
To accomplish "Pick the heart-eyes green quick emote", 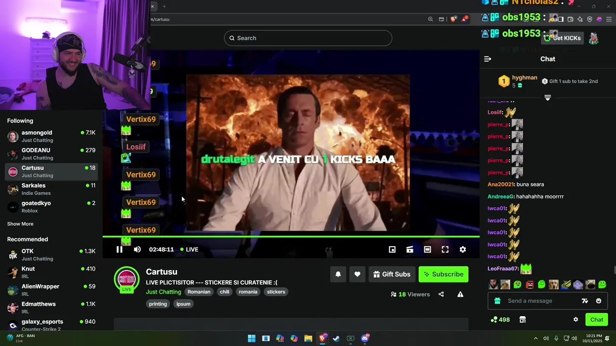I will pyautogui.click(x=517, y=284).
